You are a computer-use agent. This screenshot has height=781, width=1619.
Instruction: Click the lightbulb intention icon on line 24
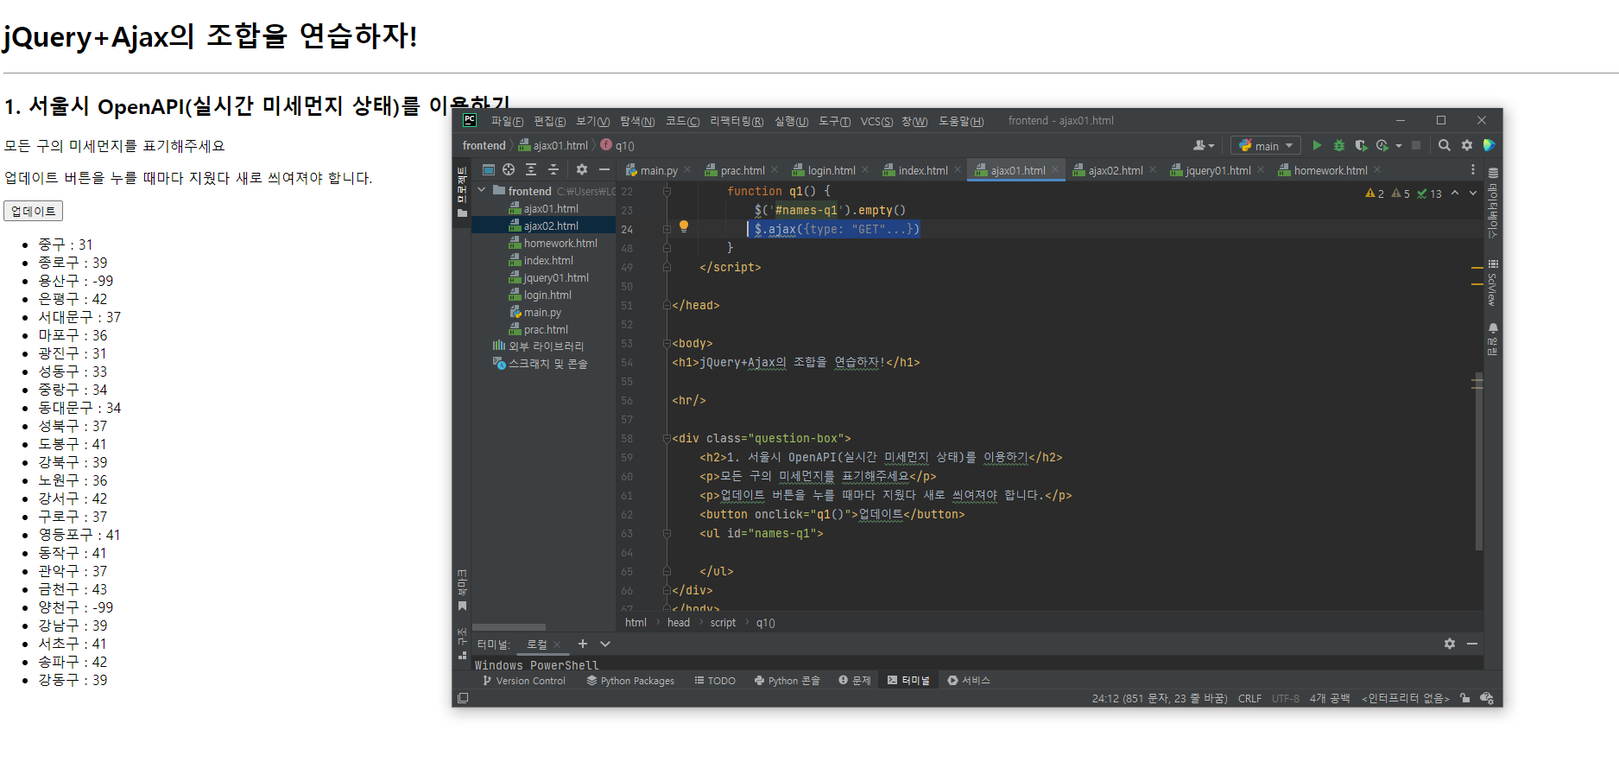(684, 226)
